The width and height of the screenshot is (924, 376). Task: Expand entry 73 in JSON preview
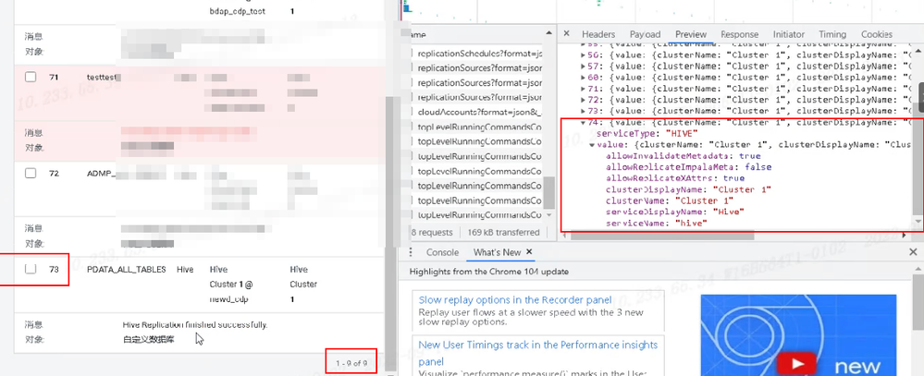(x=584, y=111)
